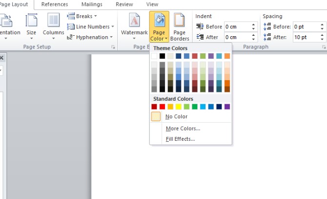Image resolution: width=327 pixels, height=199 pixels.
Task: Pick the standard orange-gold swatch
Action: [x=170, y=107]
